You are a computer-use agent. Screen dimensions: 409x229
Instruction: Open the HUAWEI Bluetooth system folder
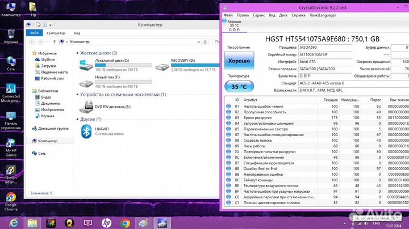click(86, 131)
